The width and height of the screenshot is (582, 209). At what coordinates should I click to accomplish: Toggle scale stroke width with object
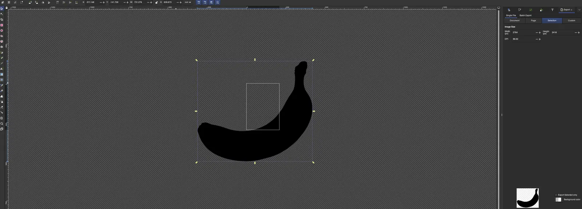tap(199, 2)
